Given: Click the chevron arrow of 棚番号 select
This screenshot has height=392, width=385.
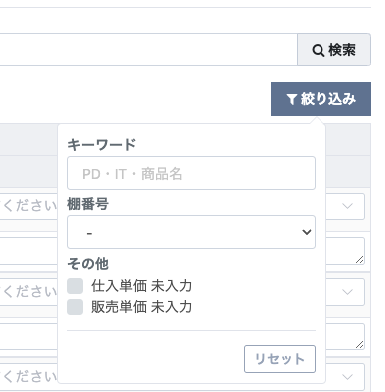Looking at the screenshot, I should (307, 232).
